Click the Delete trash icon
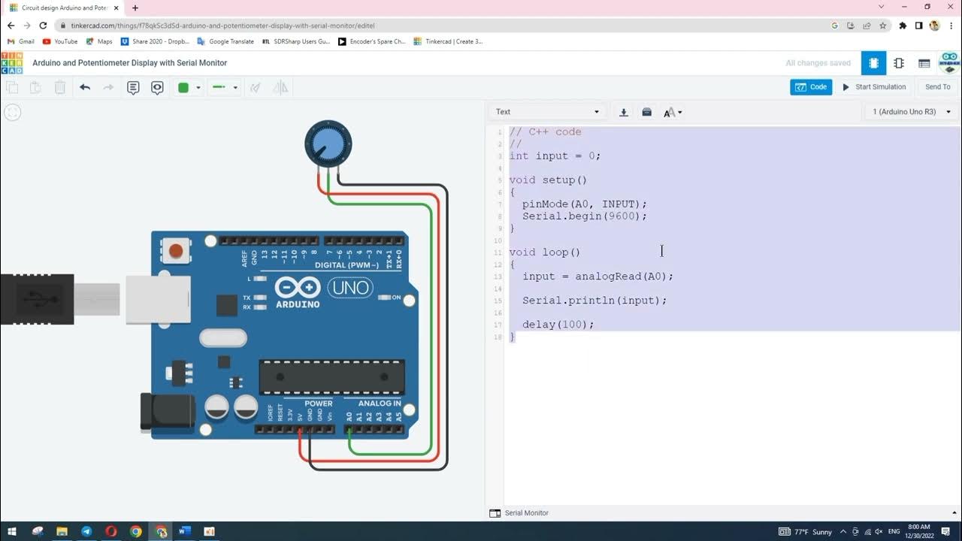The height and width of the screenshot is (541, 962). [60, 88]
